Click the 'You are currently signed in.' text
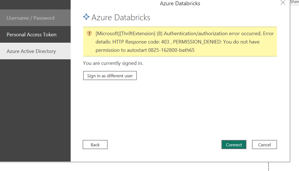The width and height of the screenshot is (299, 171). pos(113,63)
